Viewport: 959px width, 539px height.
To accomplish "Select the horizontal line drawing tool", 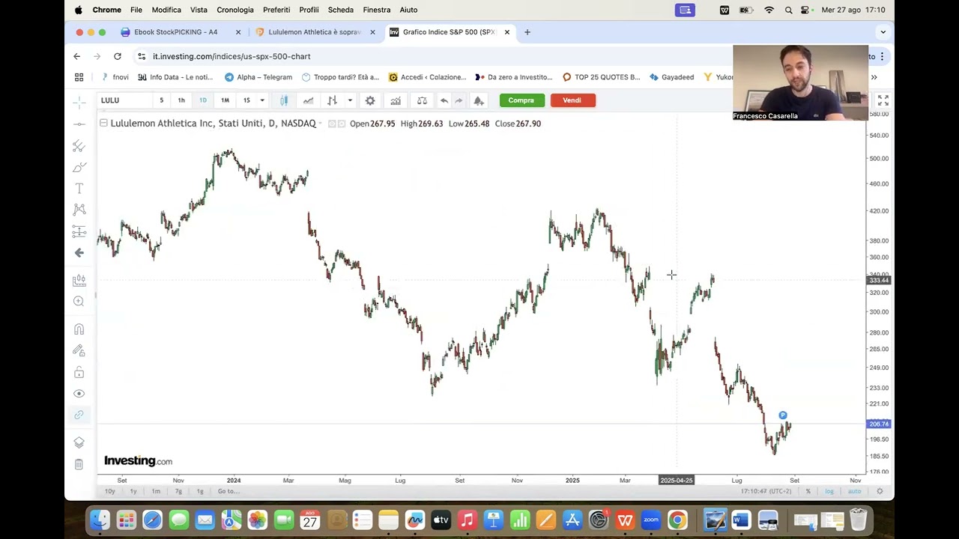I will tap(79, 124).
